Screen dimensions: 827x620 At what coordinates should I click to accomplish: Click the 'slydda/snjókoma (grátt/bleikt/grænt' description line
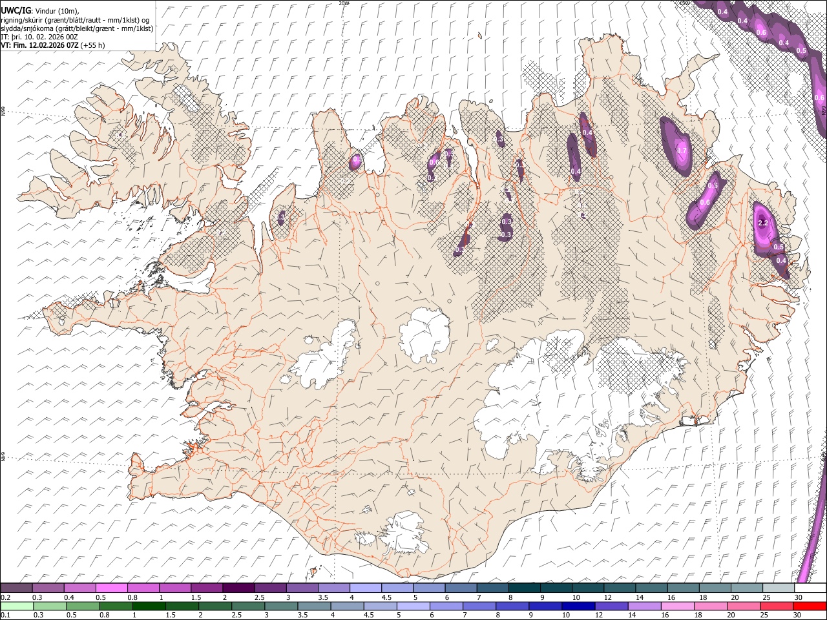77,28
